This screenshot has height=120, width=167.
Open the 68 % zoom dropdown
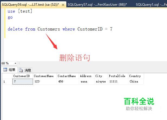click(15, 64)
